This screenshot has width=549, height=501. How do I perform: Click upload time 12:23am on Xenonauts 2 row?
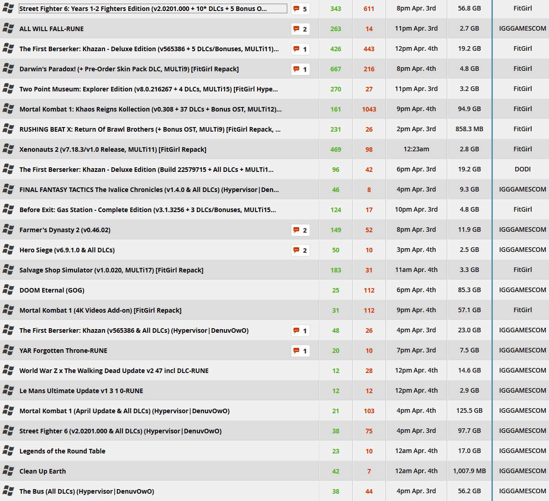416,149
